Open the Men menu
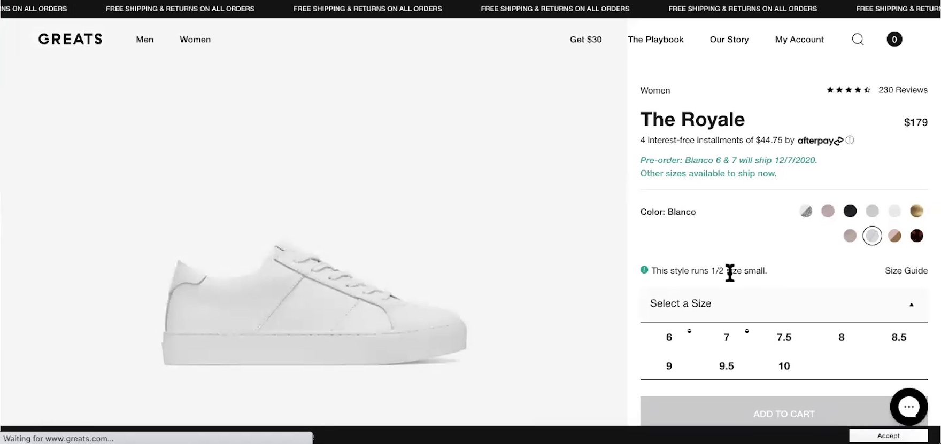 point(144,40)
